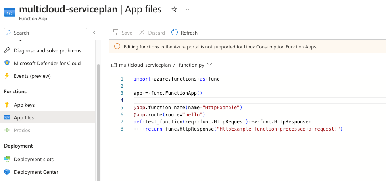Click line number 1 in editor
The width and height of the screenshot is (386, 181).
(x=122, y=79)
